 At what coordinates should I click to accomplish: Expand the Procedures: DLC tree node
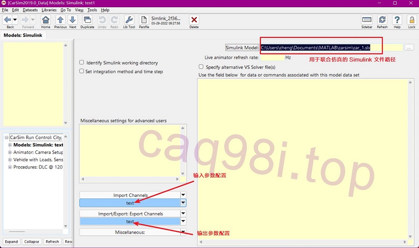coord(10,167)
